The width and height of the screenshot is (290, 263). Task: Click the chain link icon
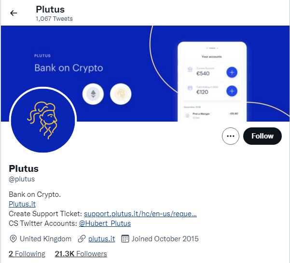(x=82, y=239)
